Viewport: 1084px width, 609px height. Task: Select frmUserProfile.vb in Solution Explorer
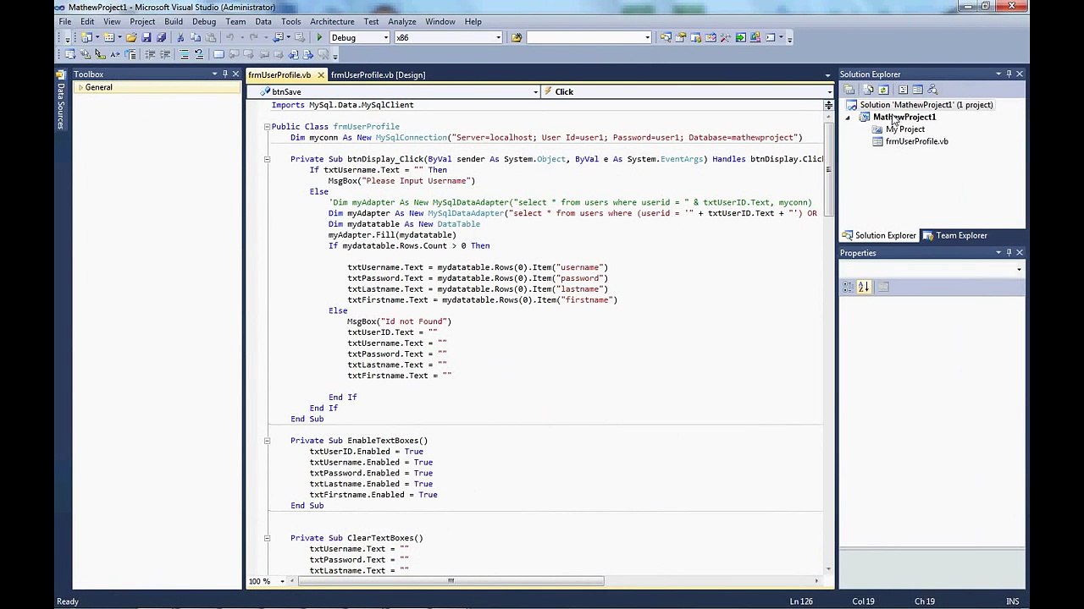click(916, 141)
